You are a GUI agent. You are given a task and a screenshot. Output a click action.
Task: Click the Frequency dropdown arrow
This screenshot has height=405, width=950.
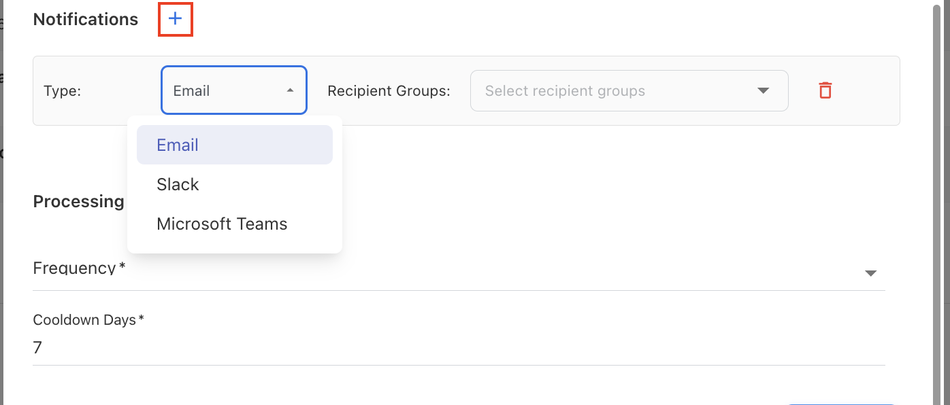pyautogui.click(x=870, y=273)
